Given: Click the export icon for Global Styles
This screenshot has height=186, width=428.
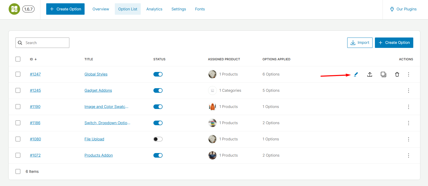Looking at the screenshot, I should (370, 74).
